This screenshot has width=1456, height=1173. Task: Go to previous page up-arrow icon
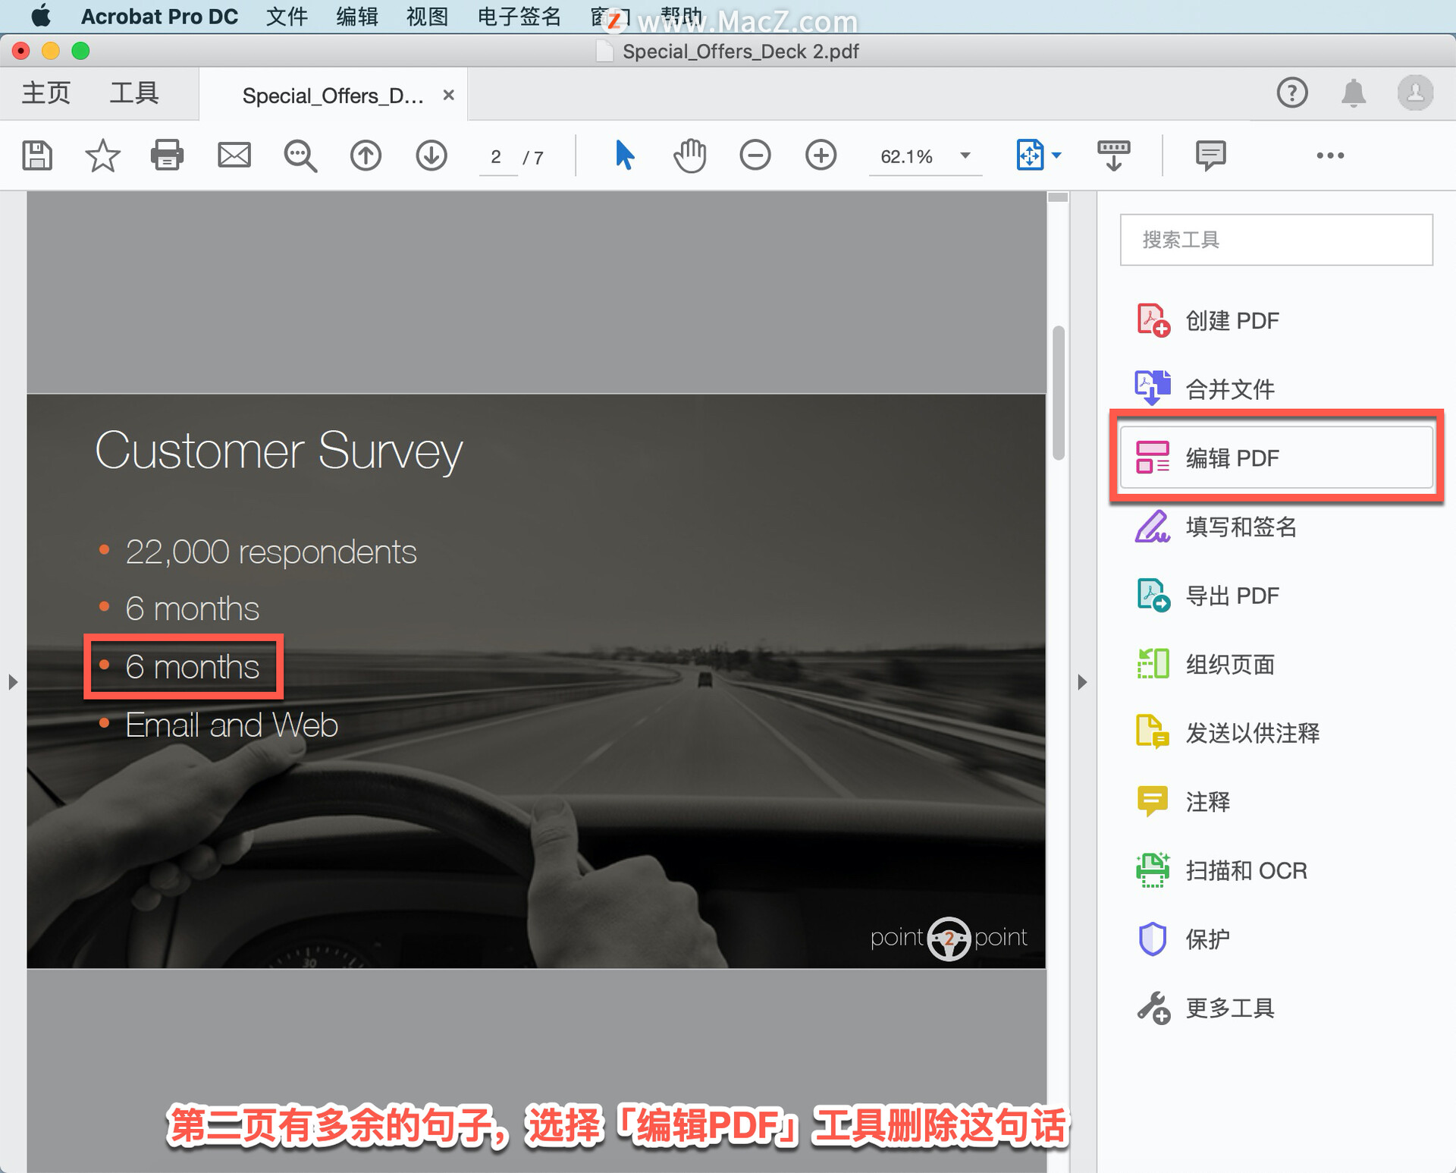coord(366,156)
